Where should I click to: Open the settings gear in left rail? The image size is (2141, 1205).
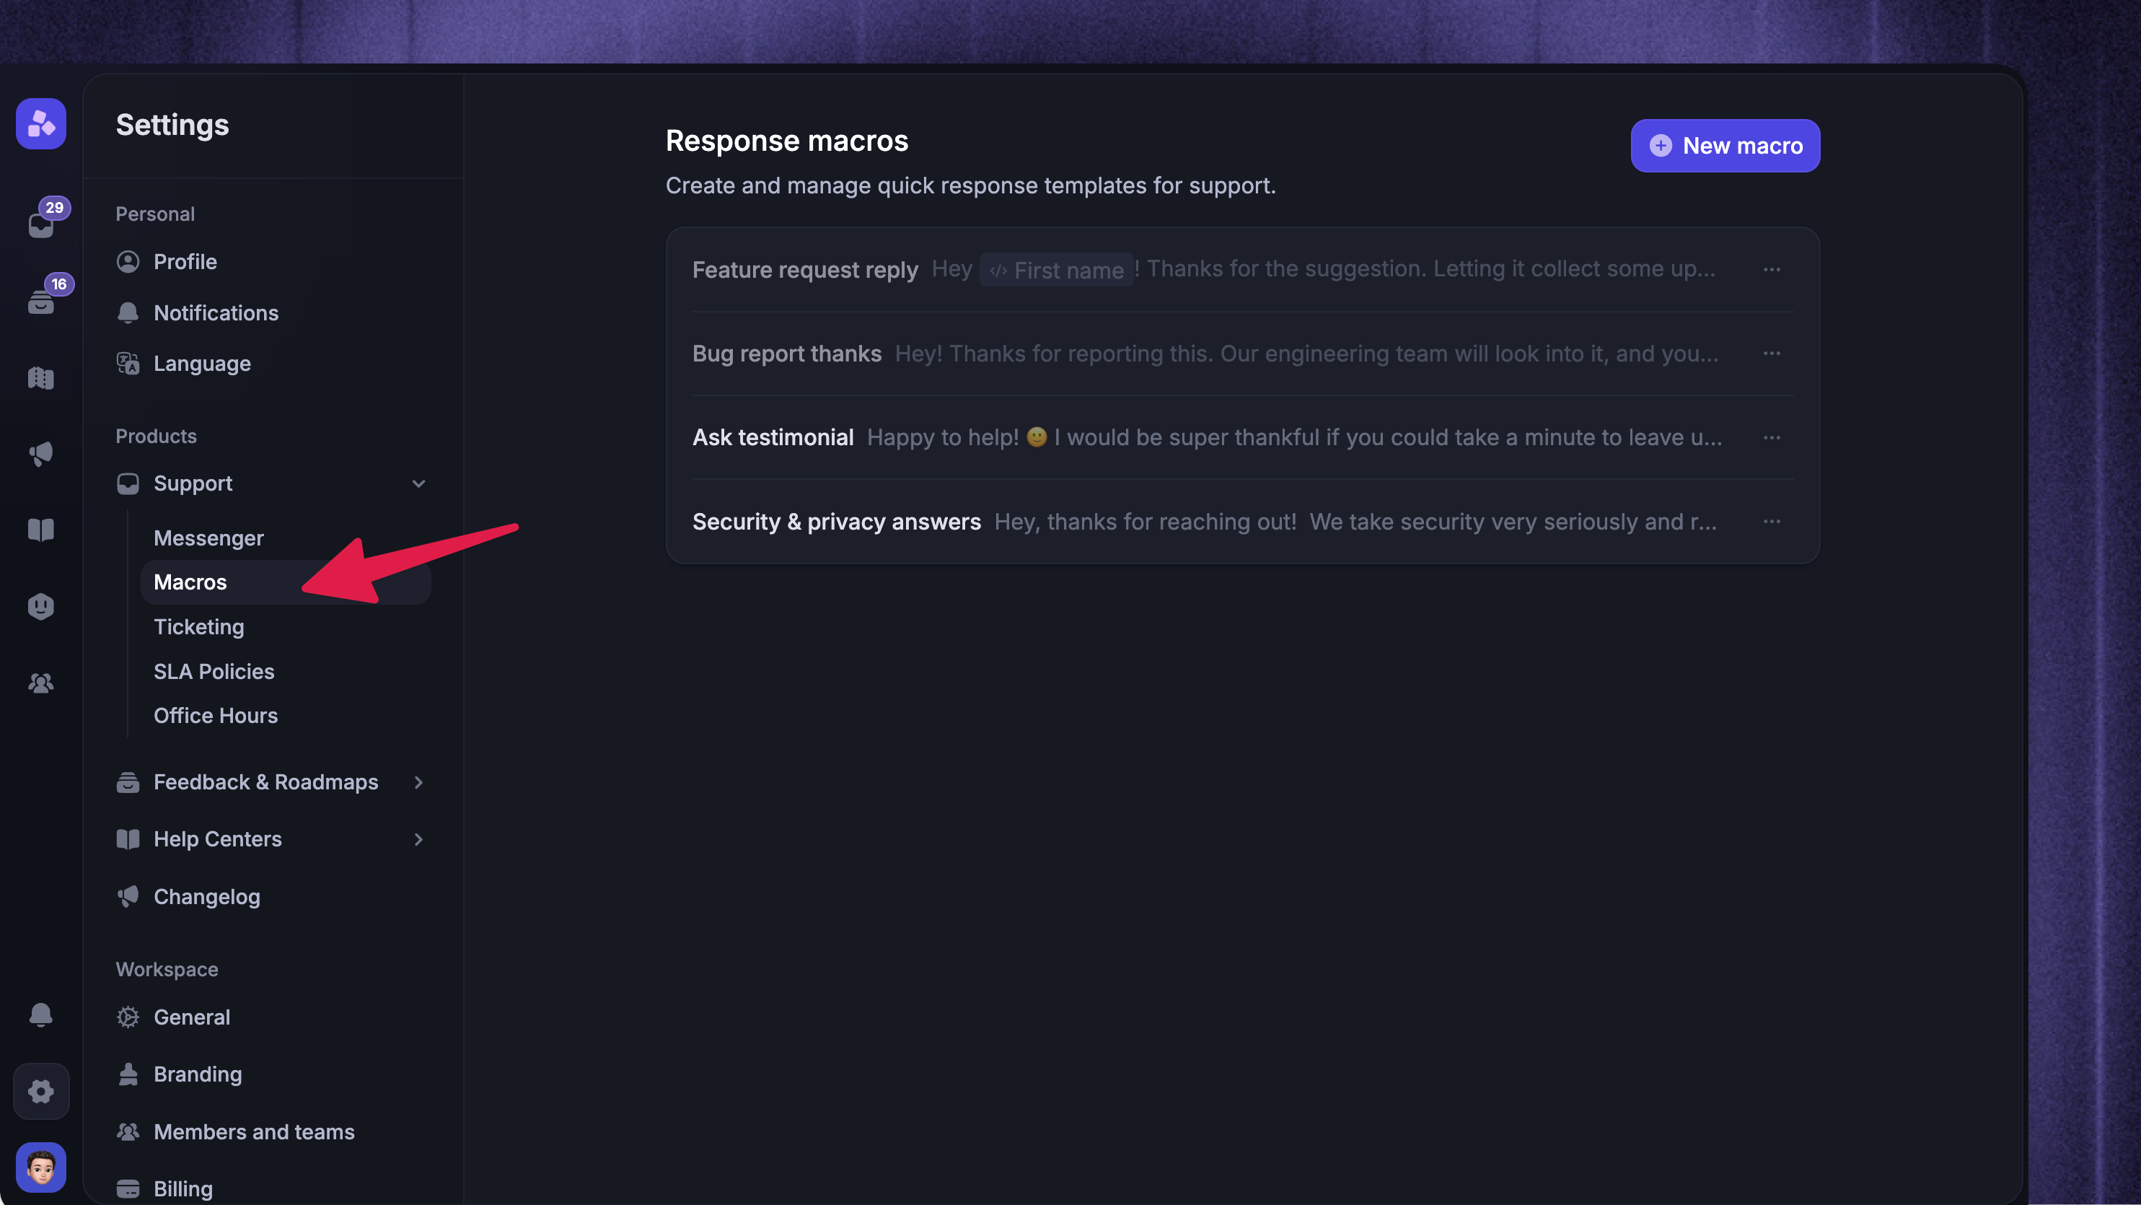click(40, 1091)
